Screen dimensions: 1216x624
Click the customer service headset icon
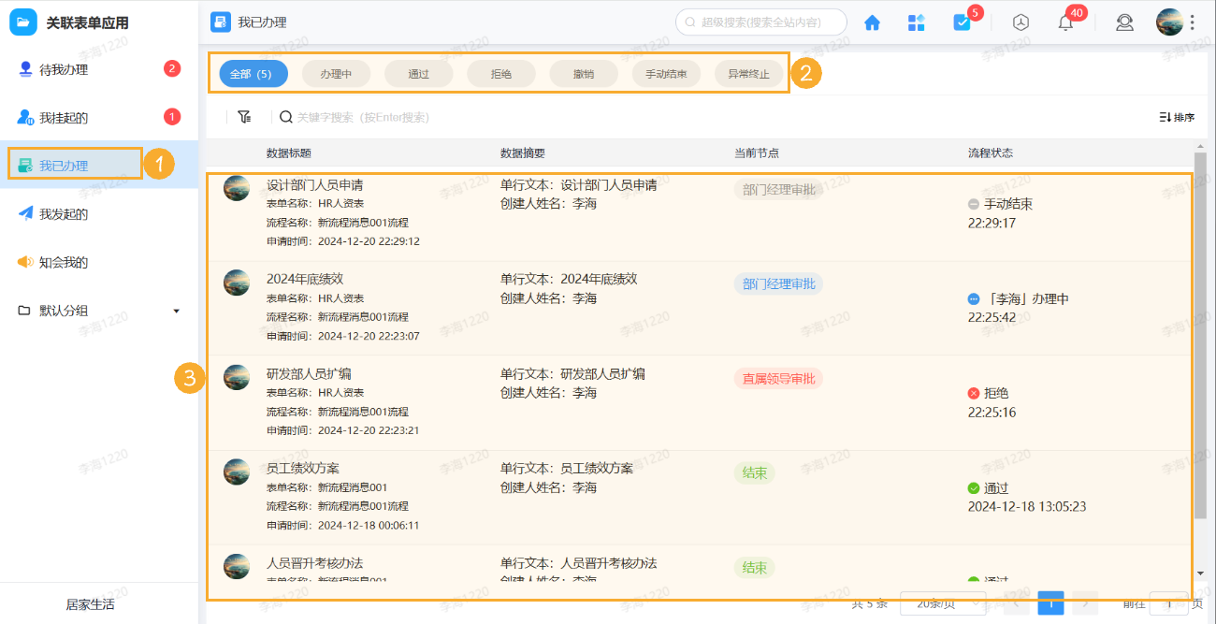[1124, 22]
